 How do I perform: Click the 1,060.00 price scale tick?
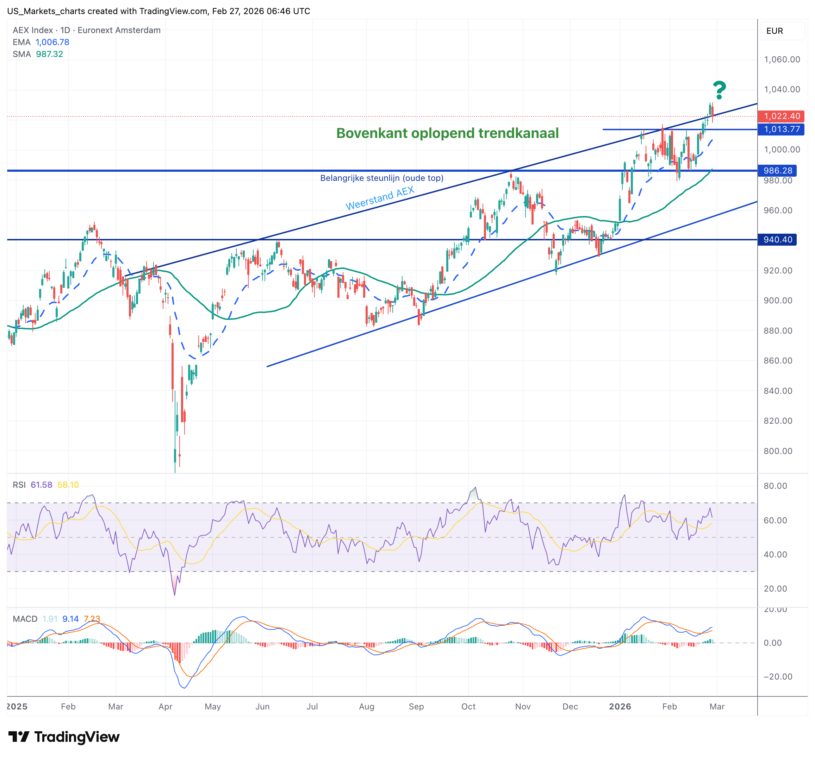coord(782,59)
